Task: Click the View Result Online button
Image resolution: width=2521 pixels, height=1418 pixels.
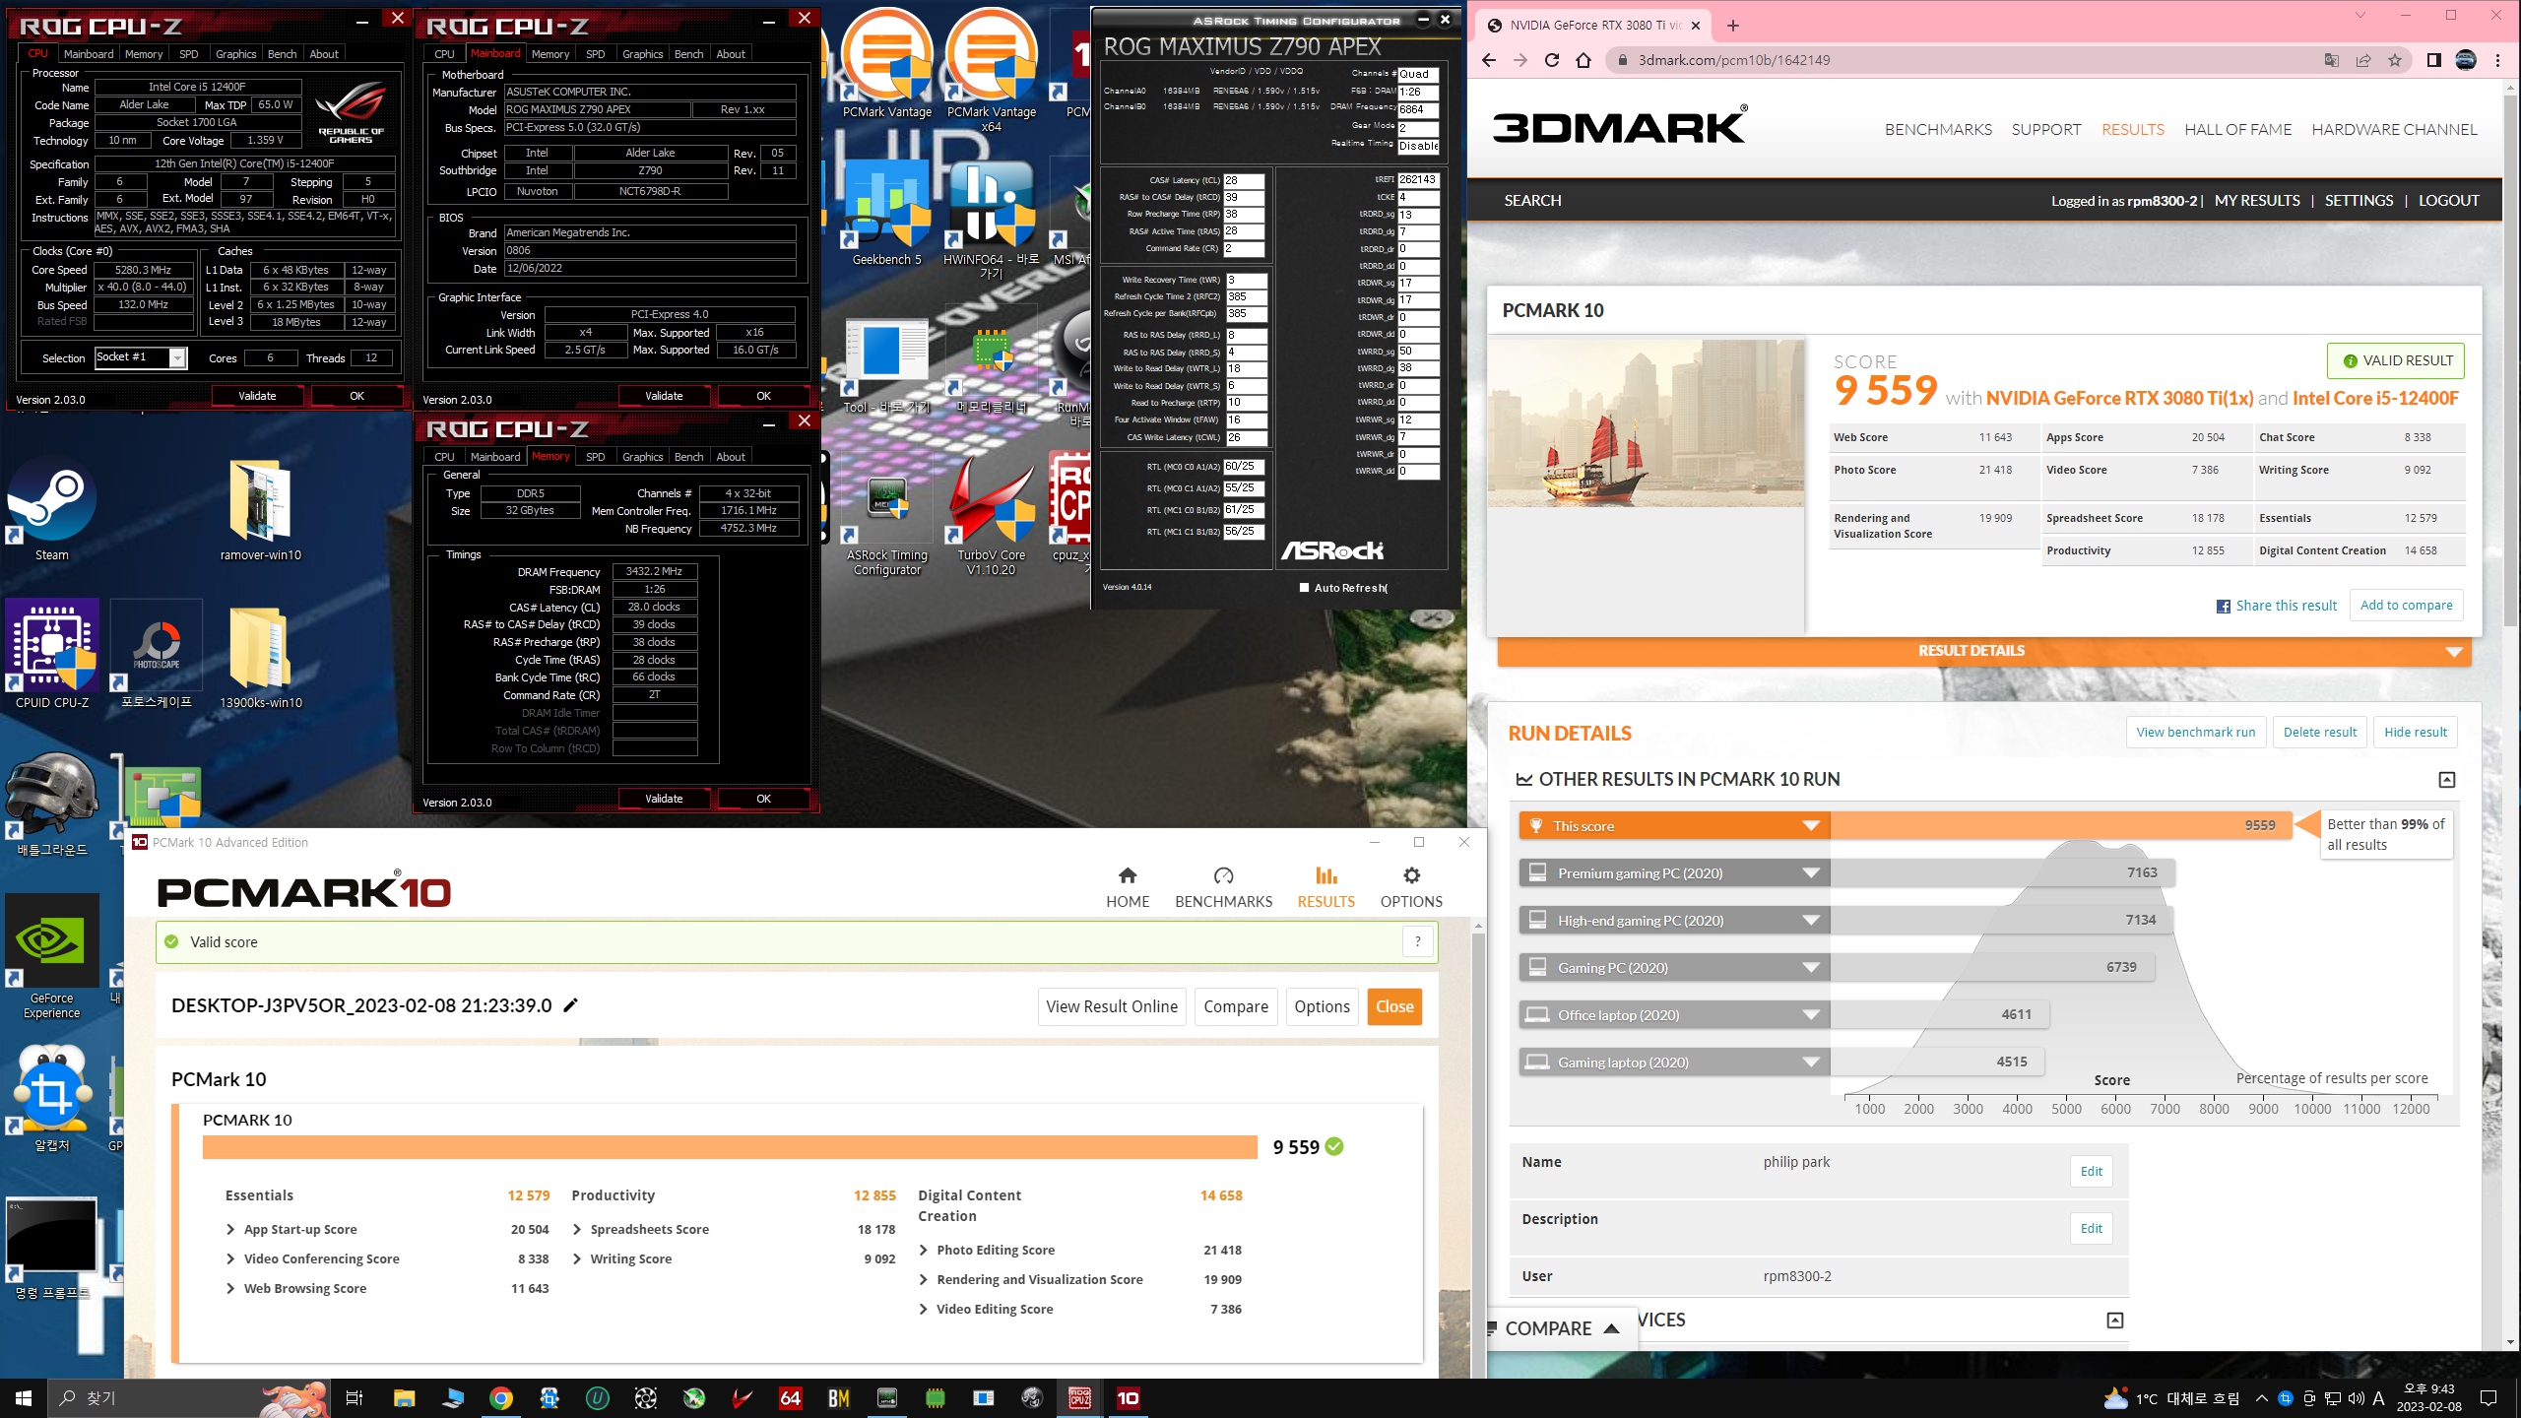Action: pyautogui.click(x=1112, y=1006)
